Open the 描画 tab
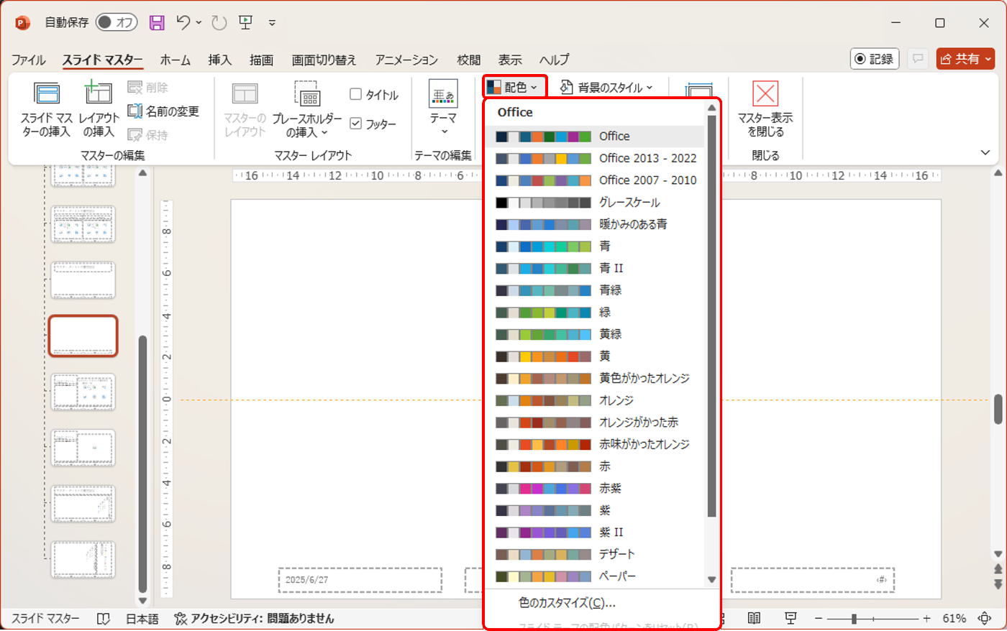 [x=261, y=60]
